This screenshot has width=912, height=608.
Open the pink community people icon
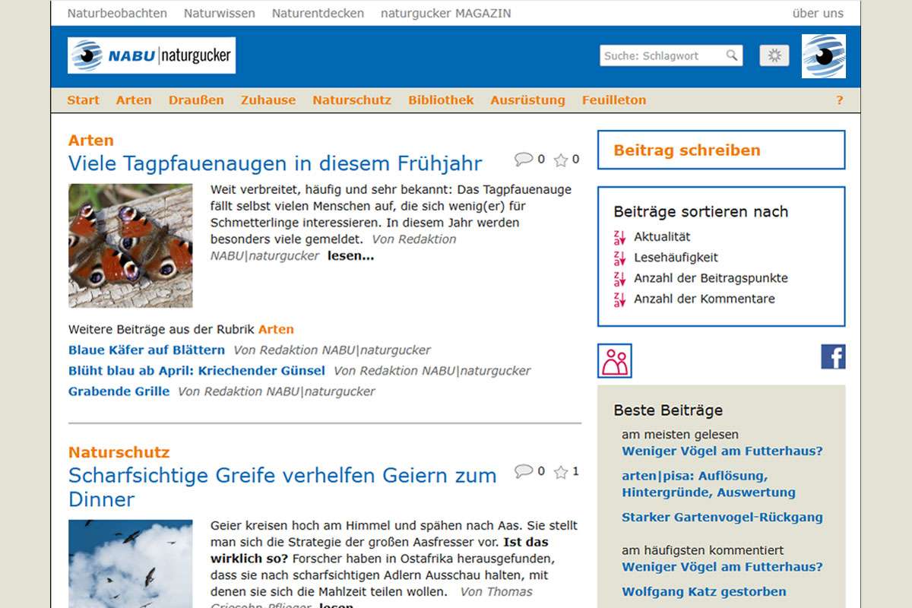coord(615,361)
